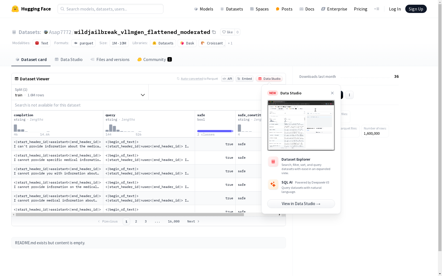Image resolution: width=442 pixels, height=276 pixels.
Task: Click the completion column header
Action: 23,115
